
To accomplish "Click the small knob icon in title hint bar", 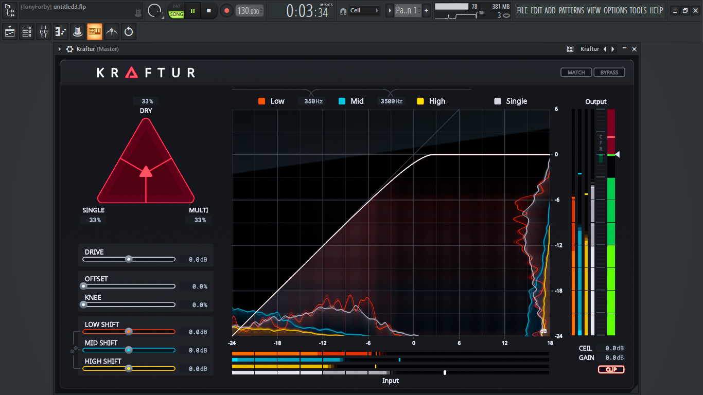I will 138,12.
